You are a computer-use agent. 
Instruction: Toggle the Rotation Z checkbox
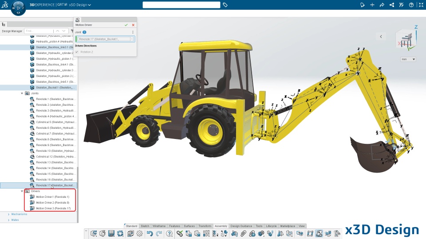coord(77,52)
